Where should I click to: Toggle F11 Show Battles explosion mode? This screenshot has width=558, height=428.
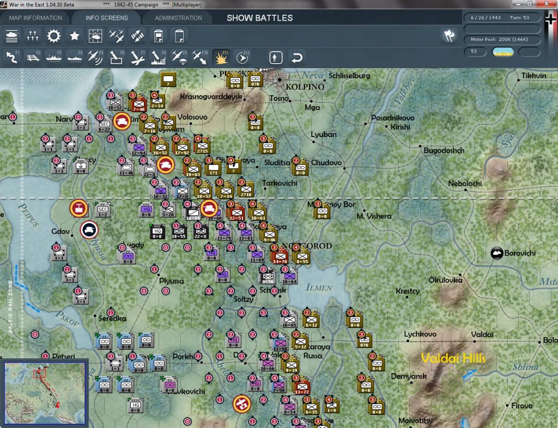(x=221, y=58)
